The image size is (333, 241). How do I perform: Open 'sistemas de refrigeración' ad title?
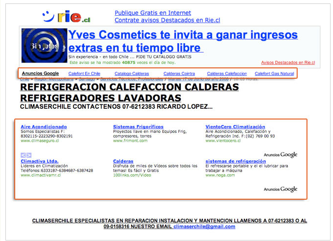[x=236, y=161]
